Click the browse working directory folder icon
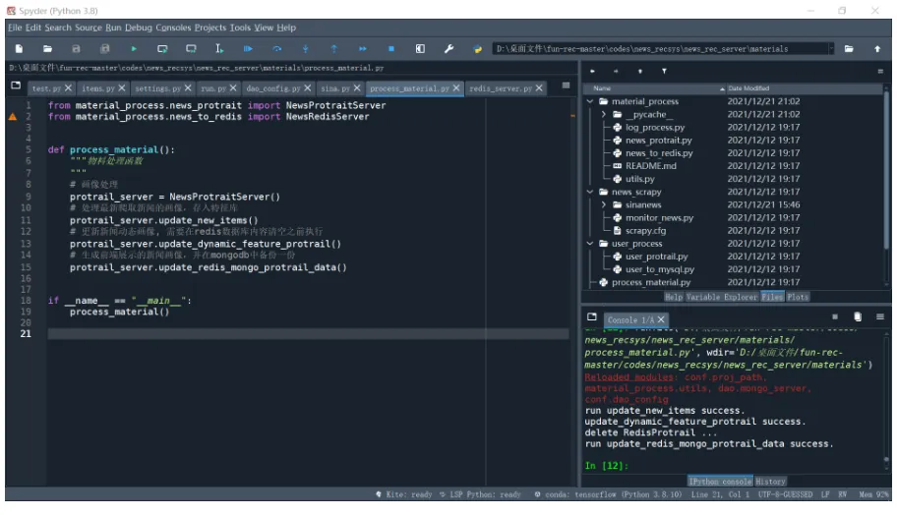Screen dimensions: 897x515 (x=849, y=48)
